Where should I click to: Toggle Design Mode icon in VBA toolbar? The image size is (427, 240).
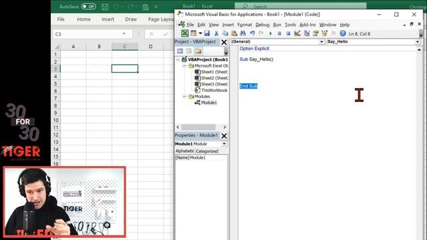pyautogui.click(x=298, y=33)
